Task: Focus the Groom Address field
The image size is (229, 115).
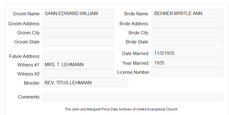Action: (78, 23)
